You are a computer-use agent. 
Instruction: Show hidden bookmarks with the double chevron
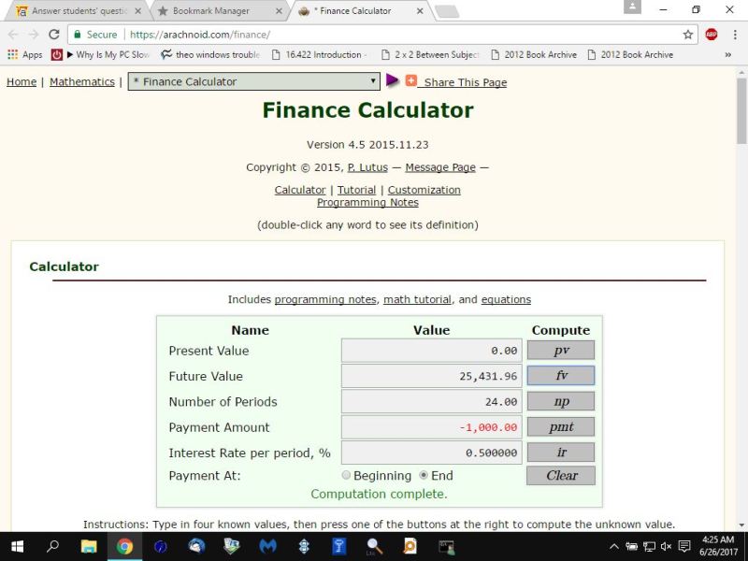[x=728, y=55]
